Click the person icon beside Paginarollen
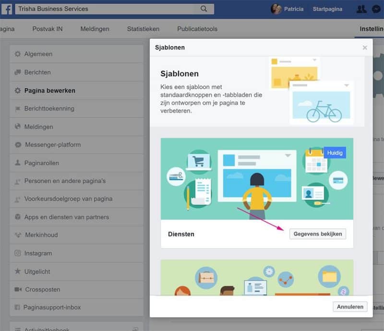This screenshot has height=331, width=384. tap(18, 163)
